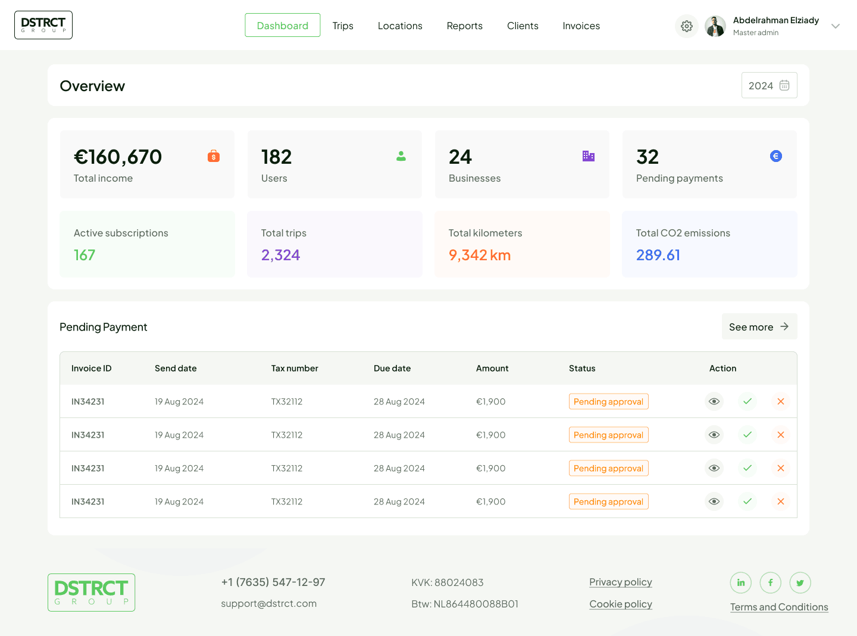Click the Tax number column header
This screenshot has height=636, width=857.
click(x=295, y=368)
